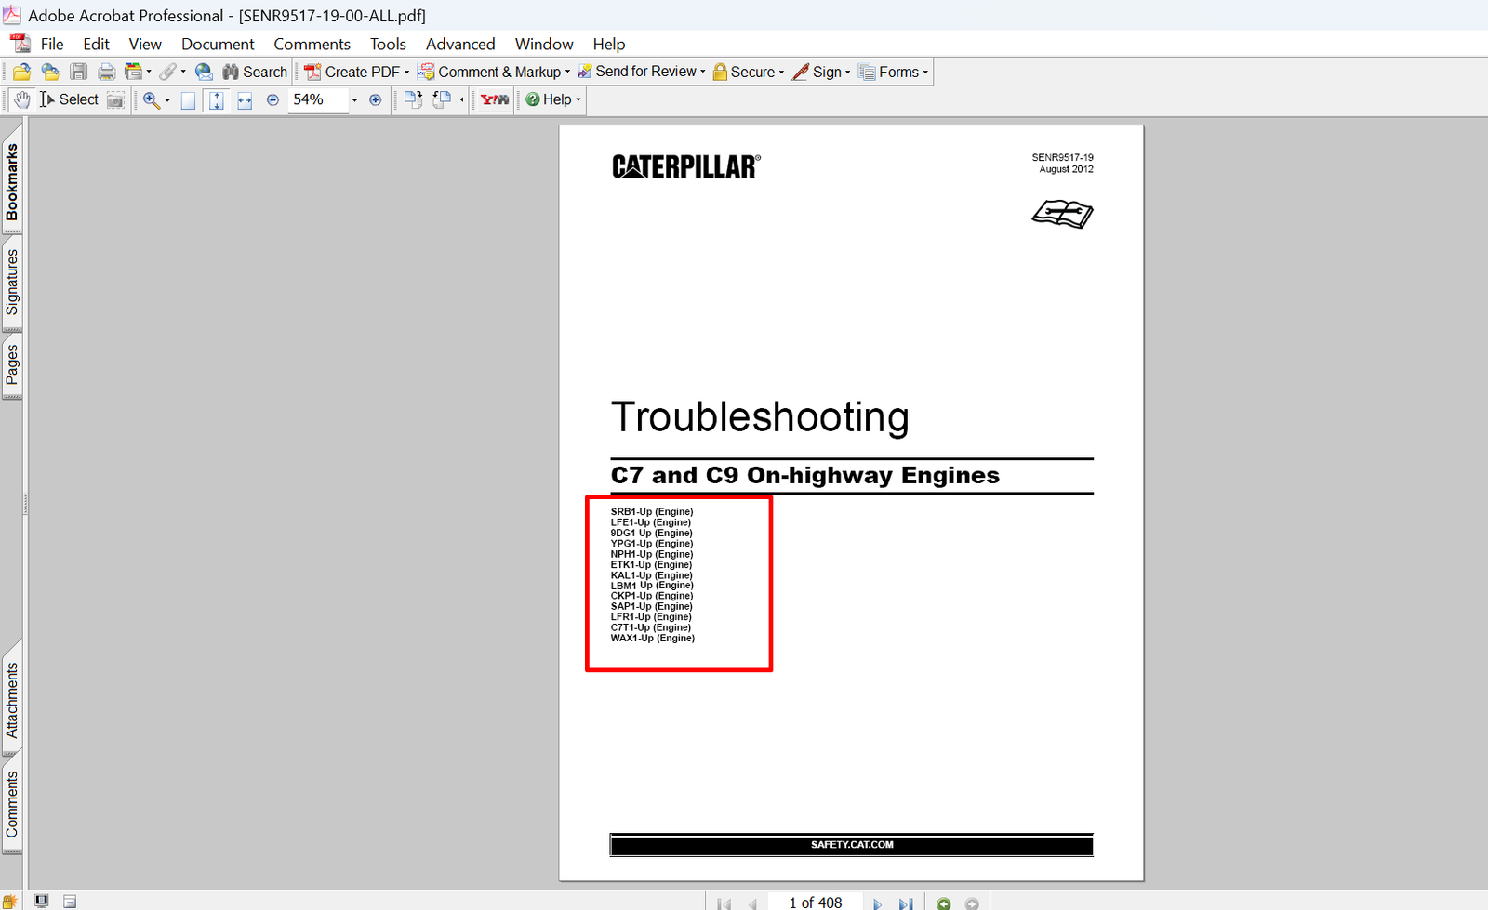Image resolution: width=1488 pixels, height=910 pixels.
Task: Expand the Attach file dropdown arrow
Action: [x=183, y=72]
